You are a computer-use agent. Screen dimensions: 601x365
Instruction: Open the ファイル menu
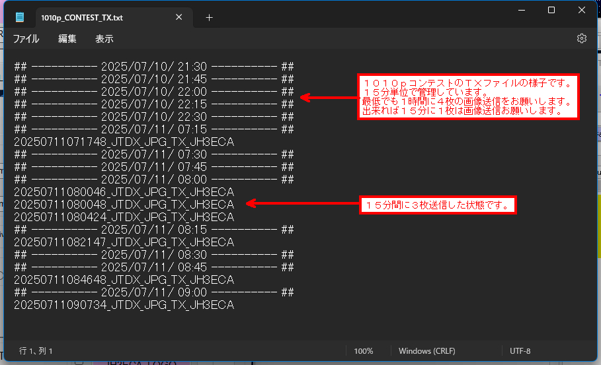[26, 39]
